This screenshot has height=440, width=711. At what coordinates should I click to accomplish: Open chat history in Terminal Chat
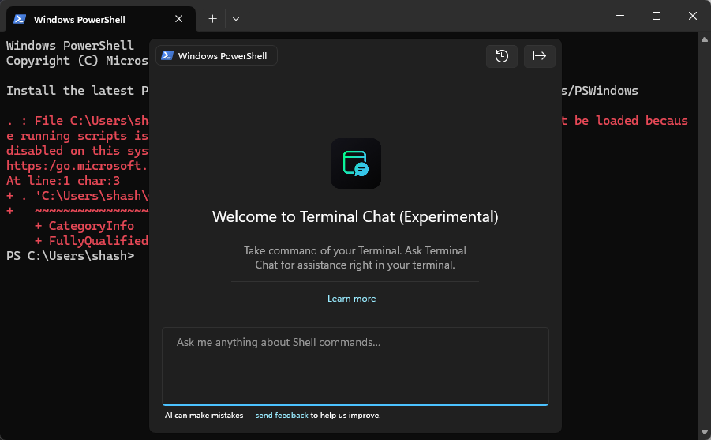tap(502, 55)
